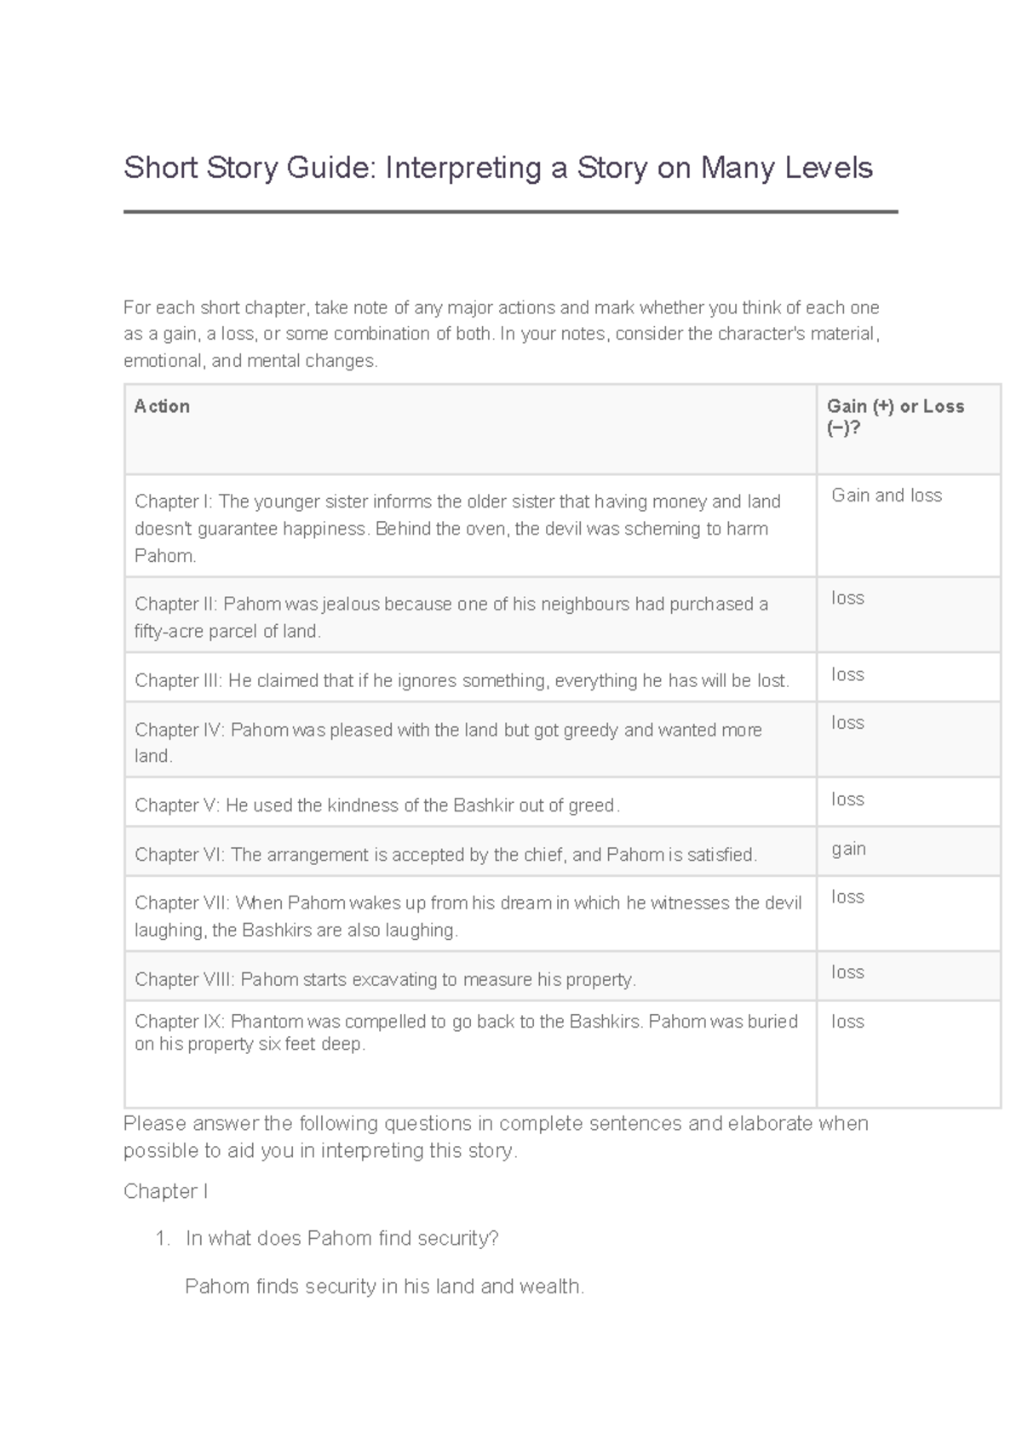Click the horizontal rule under the title

[511, 212]
